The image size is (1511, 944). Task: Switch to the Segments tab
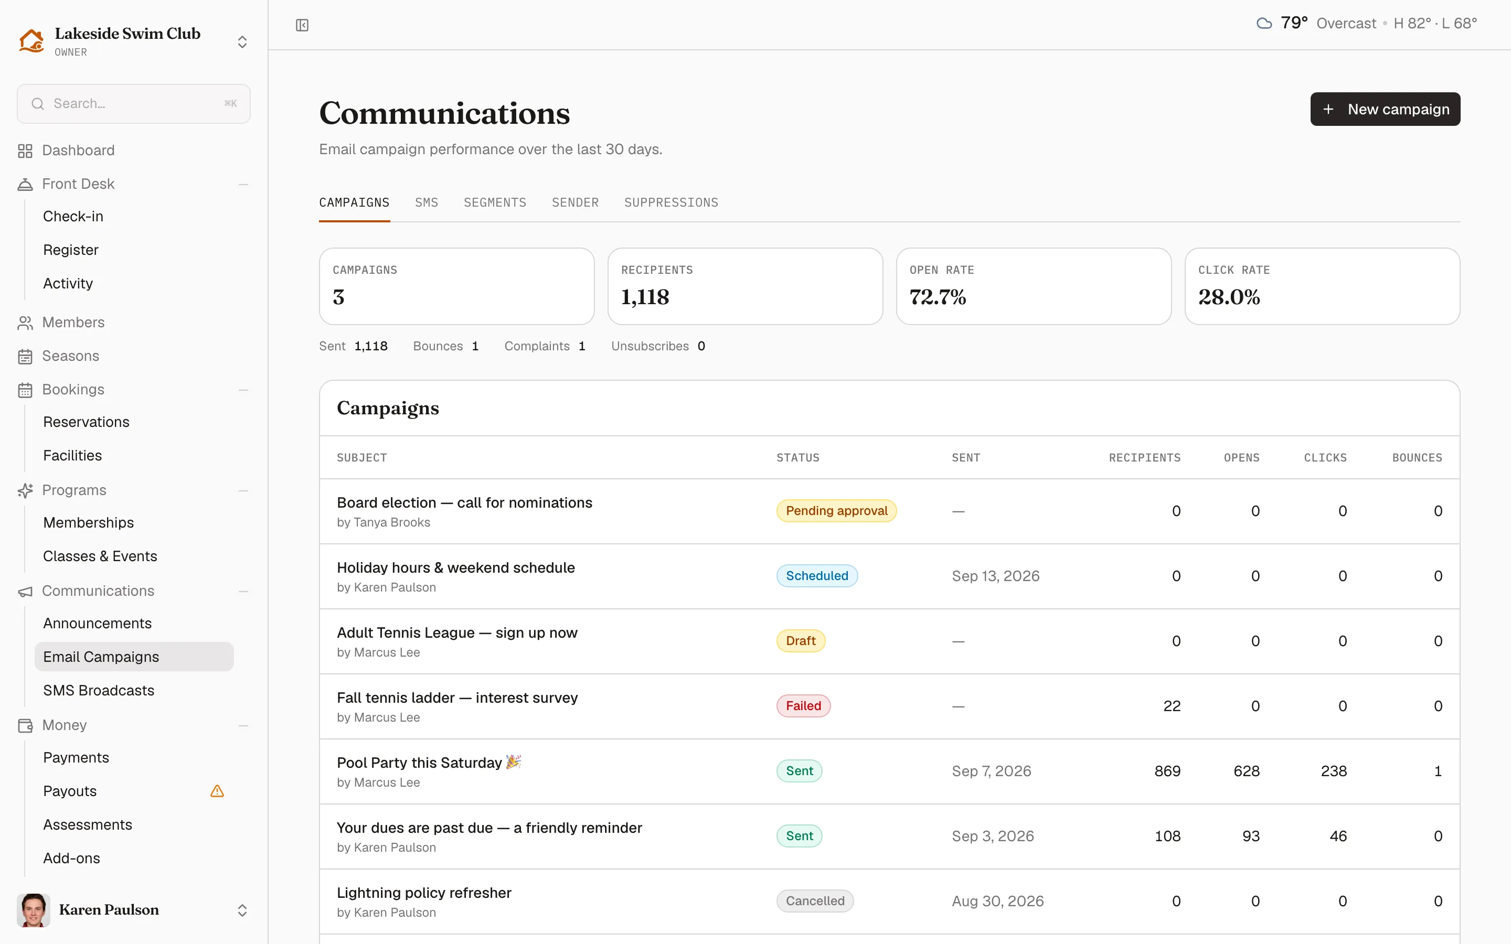pyautogui.click(x=495, y=202)
